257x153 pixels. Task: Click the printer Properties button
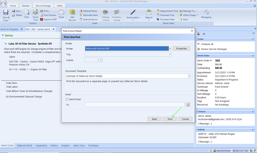(181, 48)
